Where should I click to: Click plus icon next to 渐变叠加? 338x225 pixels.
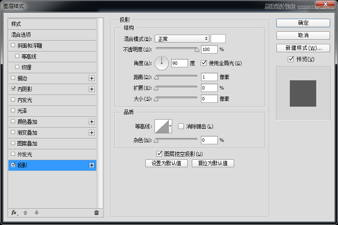coord(92,133)
